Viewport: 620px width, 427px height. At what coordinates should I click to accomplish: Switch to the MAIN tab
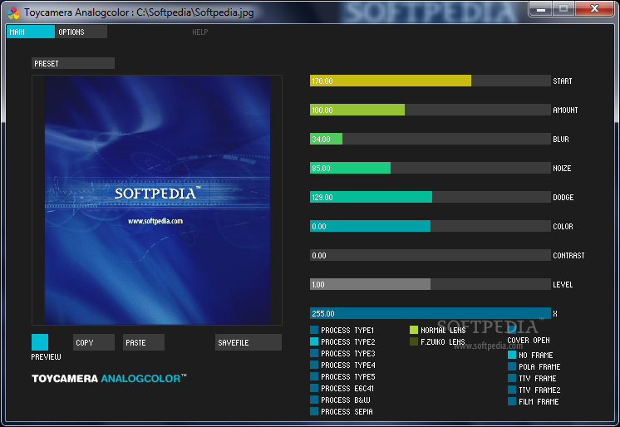tap(31, 32)
